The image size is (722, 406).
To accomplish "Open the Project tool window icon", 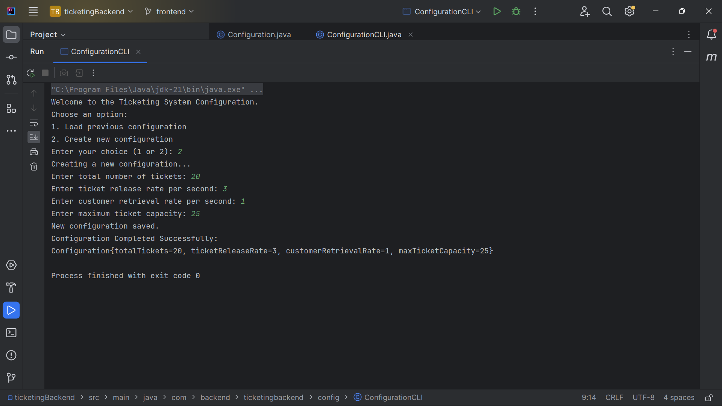I will click(x=11, y=35).
